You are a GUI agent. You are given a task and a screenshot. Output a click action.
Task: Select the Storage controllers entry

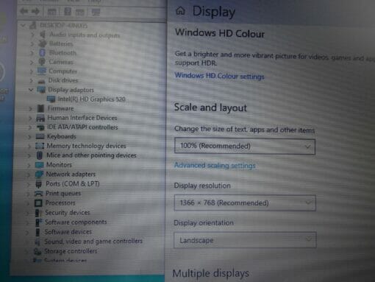coord(71,251)
